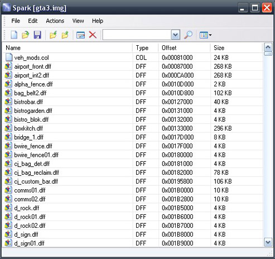Delete selection with the red X icon
The height and width of the screenshot is (259, 275).
point(93,35)
